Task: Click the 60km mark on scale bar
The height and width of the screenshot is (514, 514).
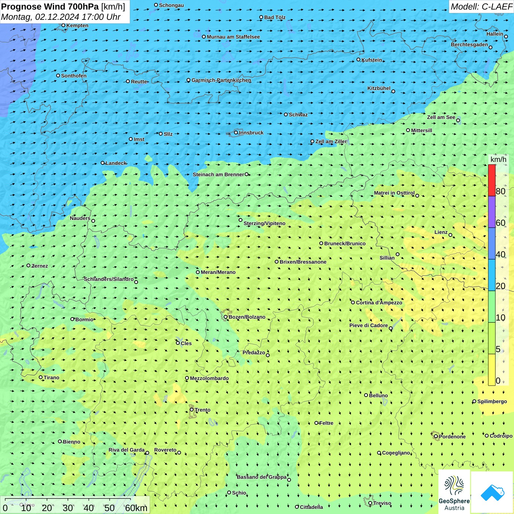Action: coord(136,508)
